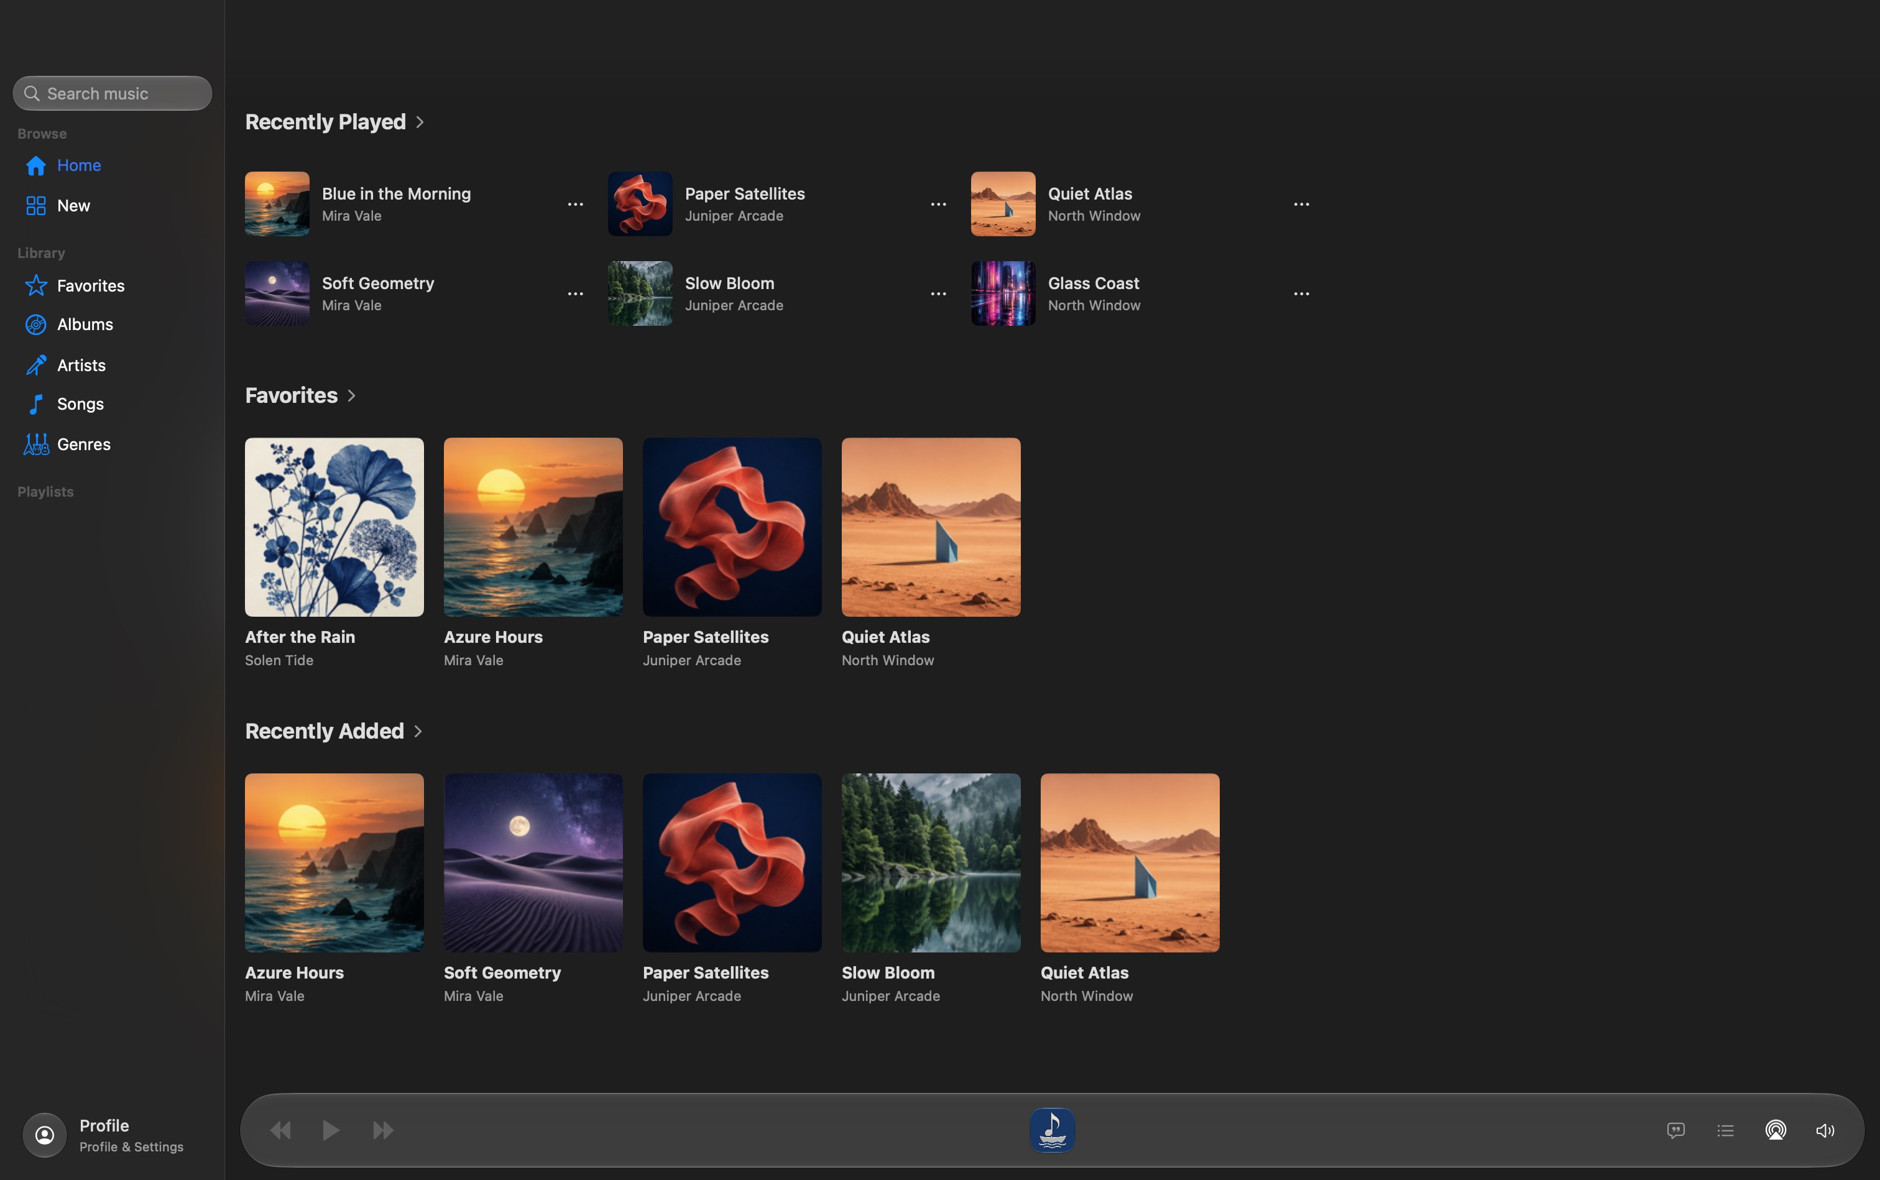Open Soft Geometry cover in Recently Added

533,862
